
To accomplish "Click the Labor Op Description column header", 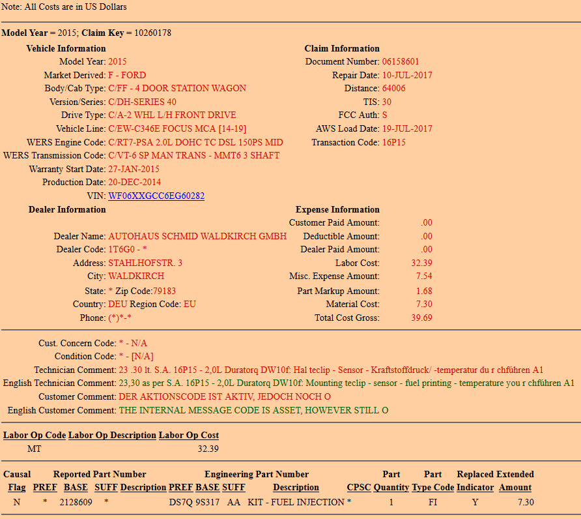I will tap(112, 435).
